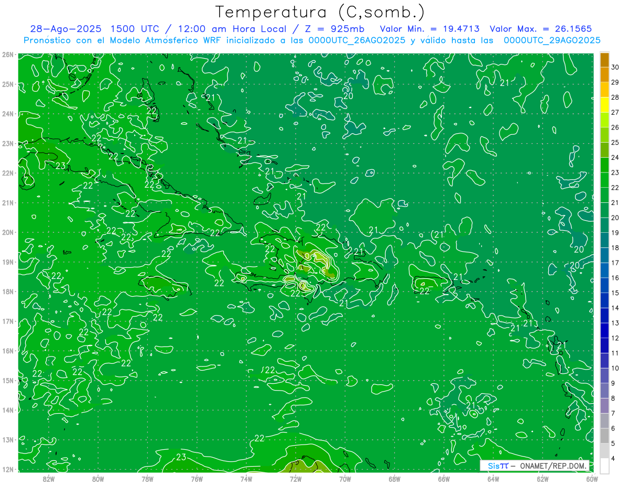Click the 23N latitude axis label
The image size is (629, 486).
[x=8, y=143]
